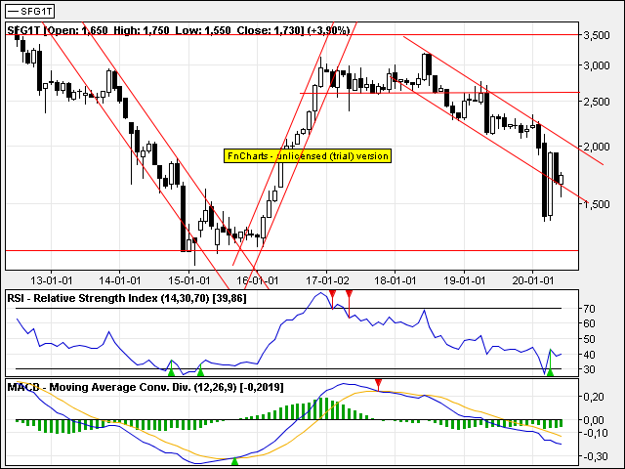Viewport: 625px width, 469px height.
Task: Select the MACD - Moving Average Conv. Div. title
Action: point(146,387)
